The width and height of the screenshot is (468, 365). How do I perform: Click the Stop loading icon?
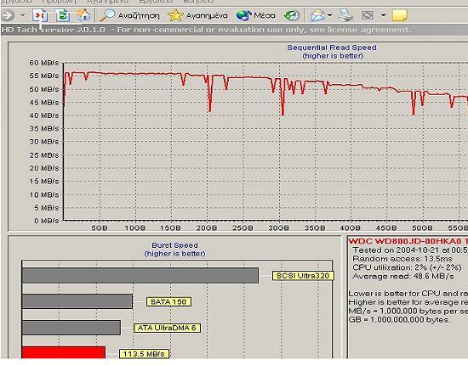40,15
